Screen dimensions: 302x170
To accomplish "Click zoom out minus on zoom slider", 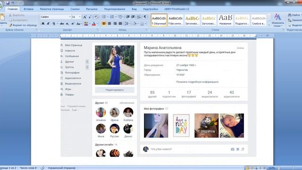I will click(x=279, y=168).
